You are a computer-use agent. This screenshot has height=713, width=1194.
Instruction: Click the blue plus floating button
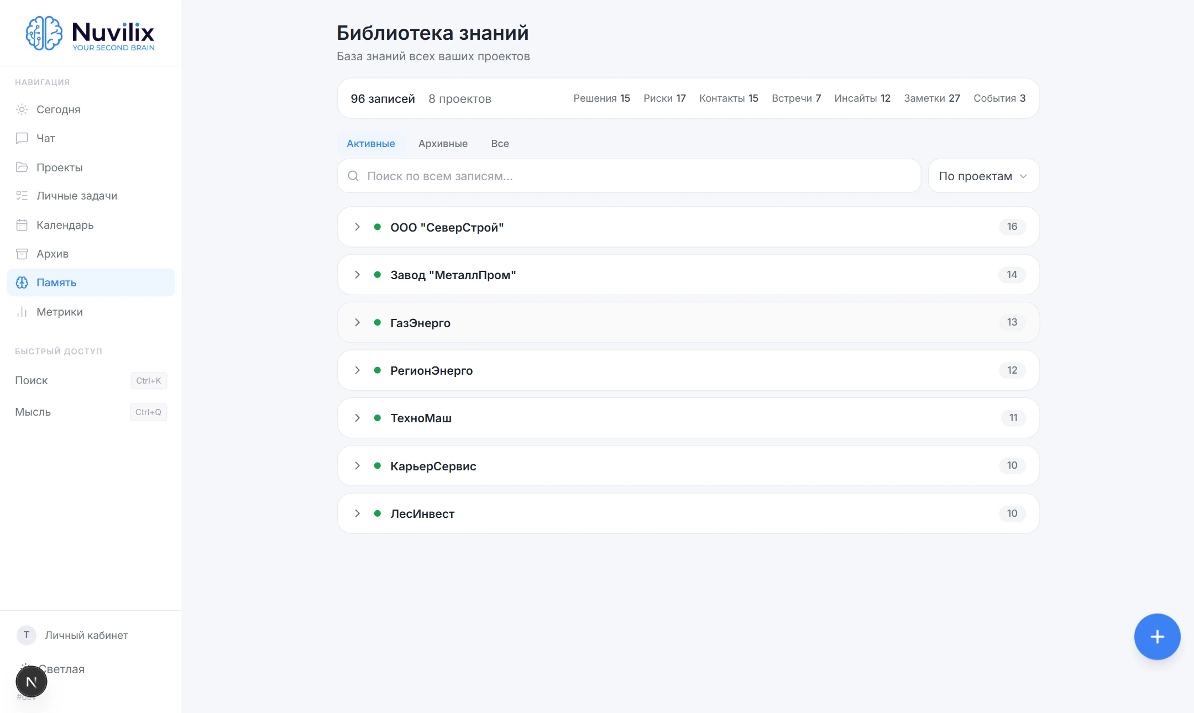pyautogui.click(x=1157, y=637)
